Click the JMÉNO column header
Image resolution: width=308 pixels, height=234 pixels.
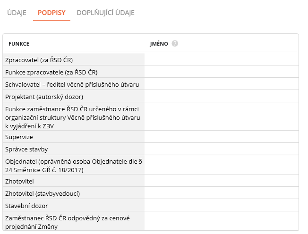pyautogui.click(x=159, y=44)
